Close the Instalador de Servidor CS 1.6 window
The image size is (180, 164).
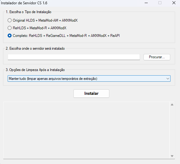174,3
